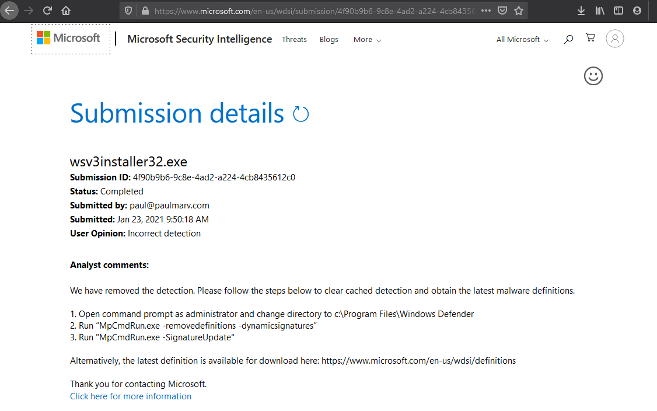Click the address bar URL field
The height and width of the screenshot is (411, 657).
pos(315,11)
